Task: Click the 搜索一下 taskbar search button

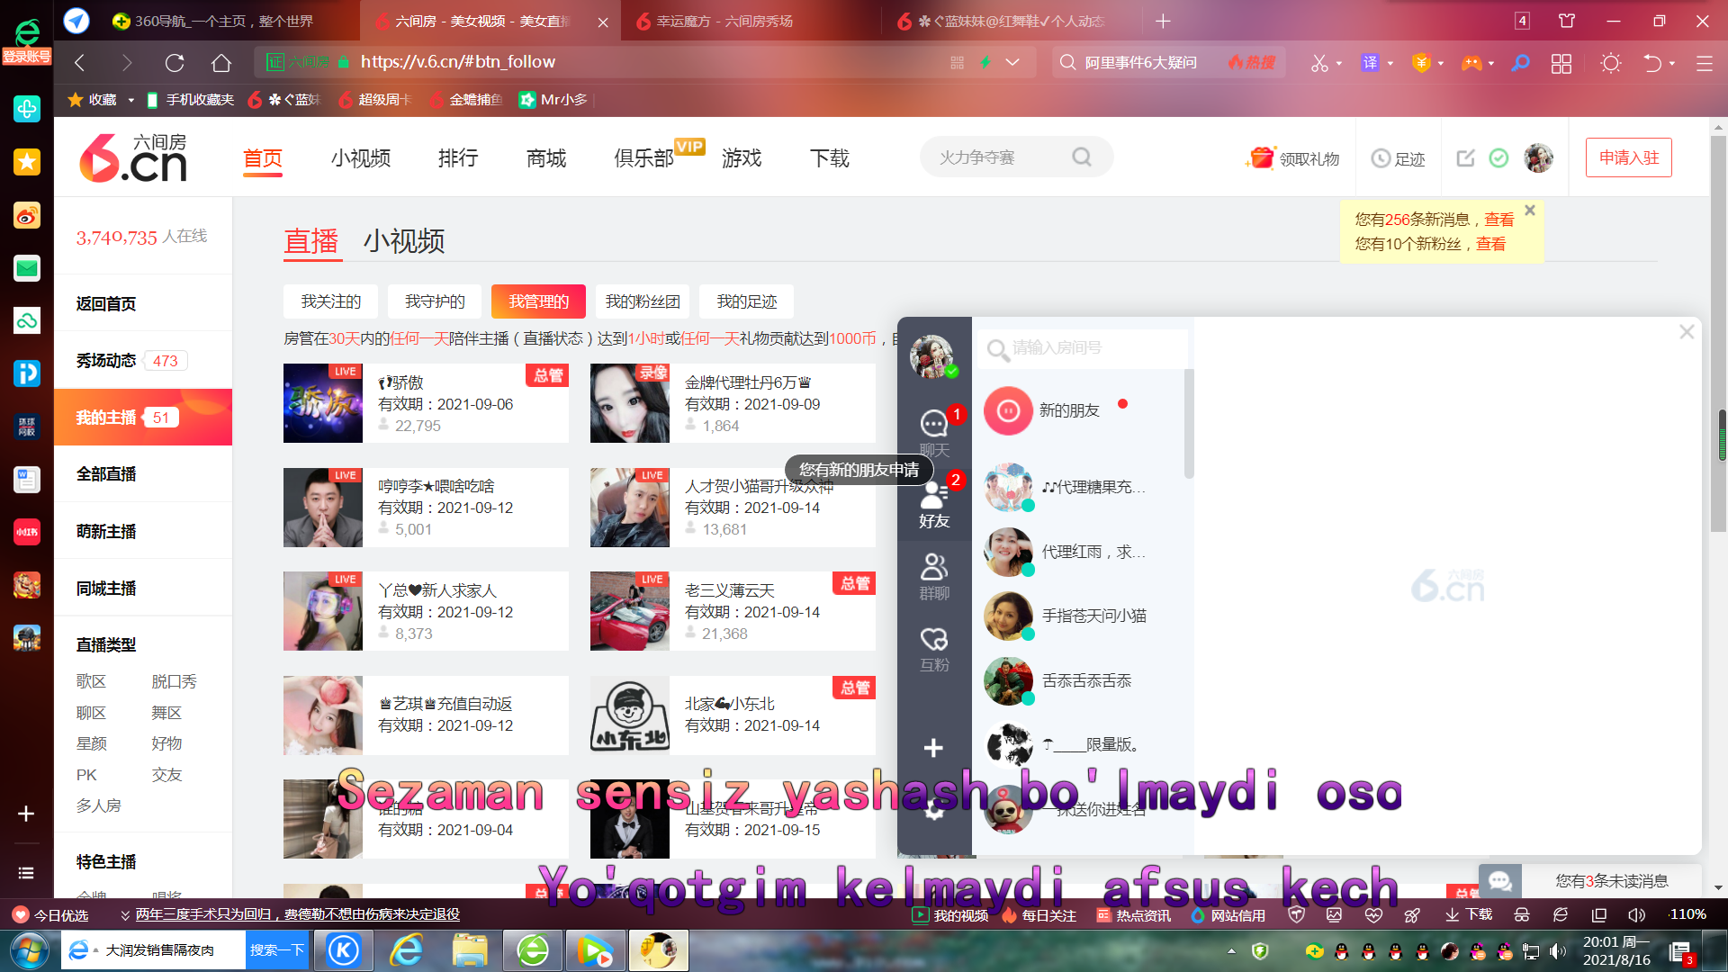Action: [x=276, y=950]
